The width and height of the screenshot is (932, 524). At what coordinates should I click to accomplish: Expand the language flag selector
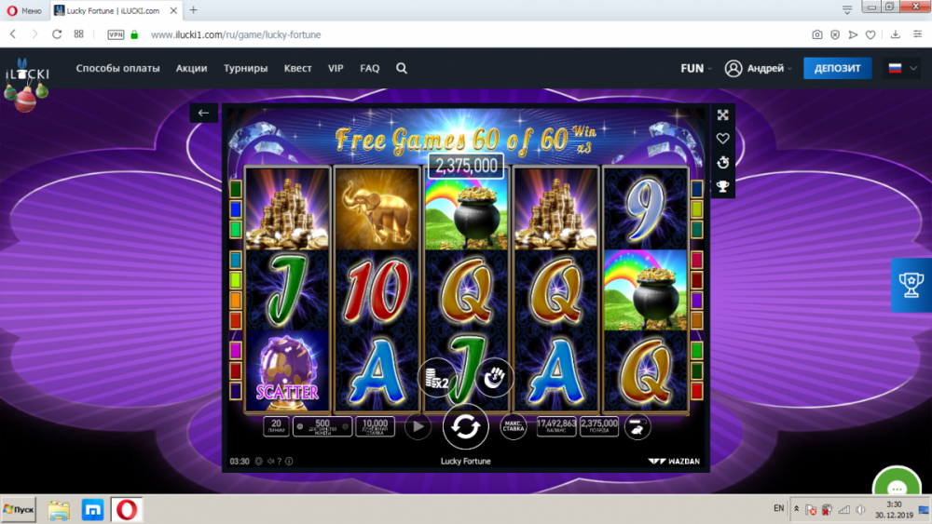tap(902, 68)
